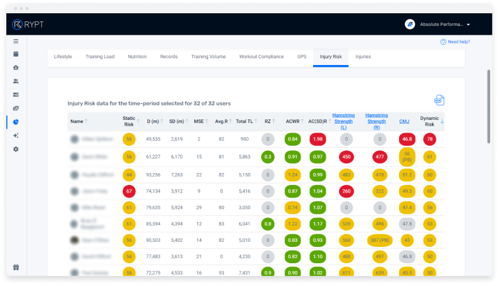Sort by ACWR column arrow
The image size is (499, 286).
302,121
